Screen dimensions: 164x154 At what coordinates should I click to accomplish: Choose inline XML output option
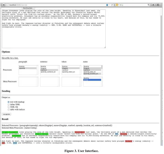8,104
